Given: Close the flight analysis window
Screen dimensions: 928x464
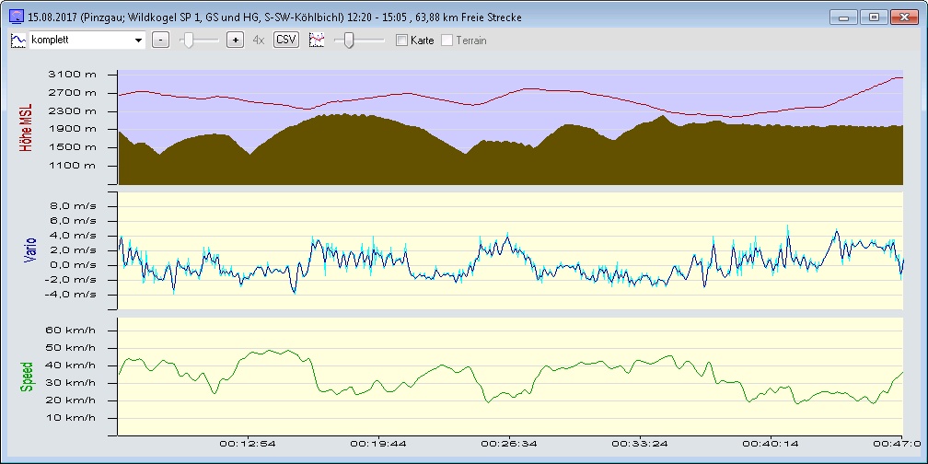Looking at the screenshot, I should [x=903, y=17].
